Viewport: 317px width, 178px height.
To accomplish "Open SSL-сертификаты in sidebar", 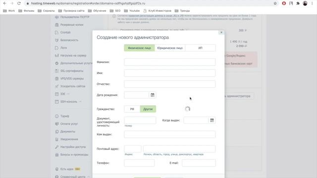I will coord(69,71).
